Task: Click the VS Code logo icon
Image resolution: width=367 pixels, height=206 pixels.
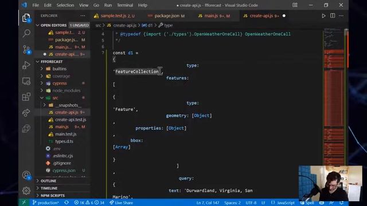Action: [24, 5]
